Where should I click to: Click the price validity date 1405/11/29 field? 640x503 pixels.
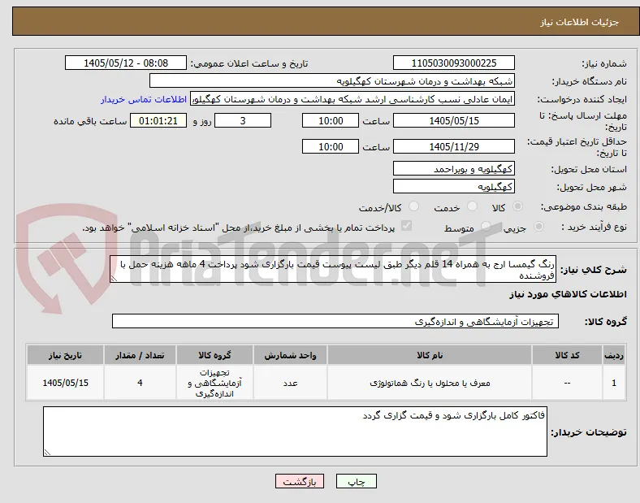pos(454,146)
